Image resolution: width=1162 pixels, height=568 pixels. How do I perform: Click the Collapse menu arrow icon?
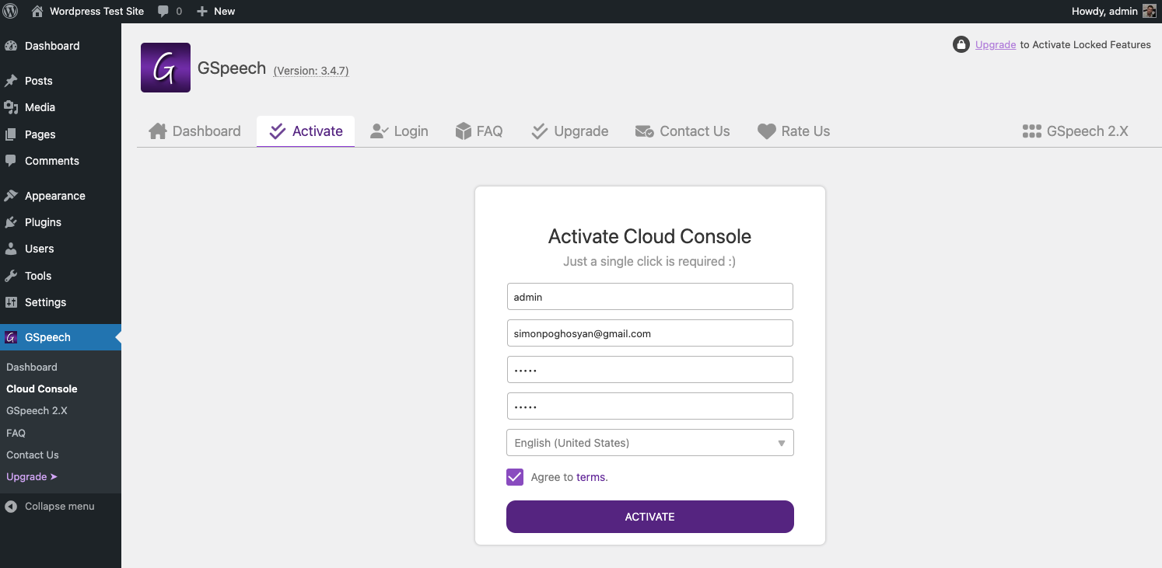pos(11,506)
